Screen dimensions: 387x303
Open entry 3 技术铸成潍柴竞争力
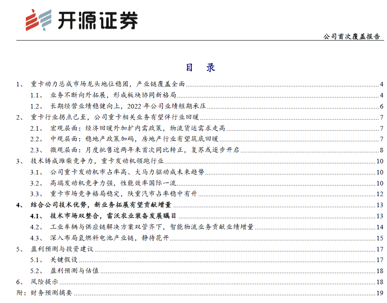(x=200, y=161)
